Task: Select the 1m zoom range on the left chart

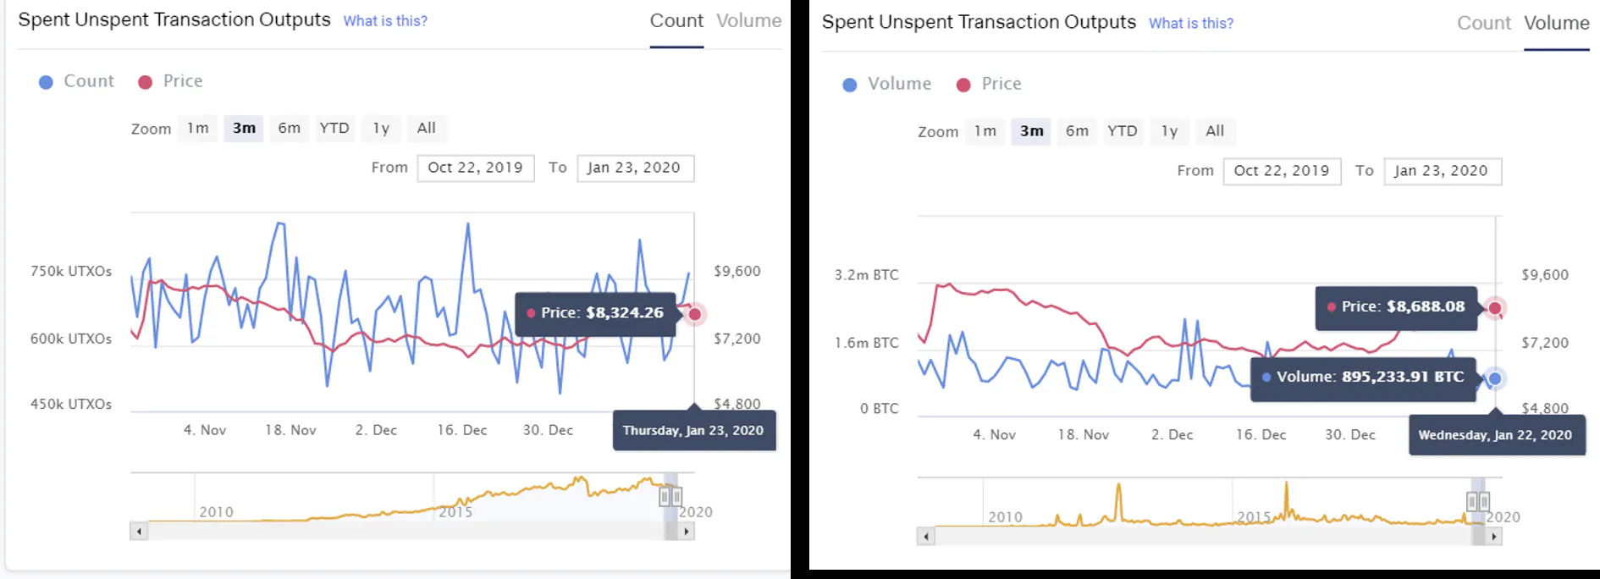Action: (x=197, y=128)
